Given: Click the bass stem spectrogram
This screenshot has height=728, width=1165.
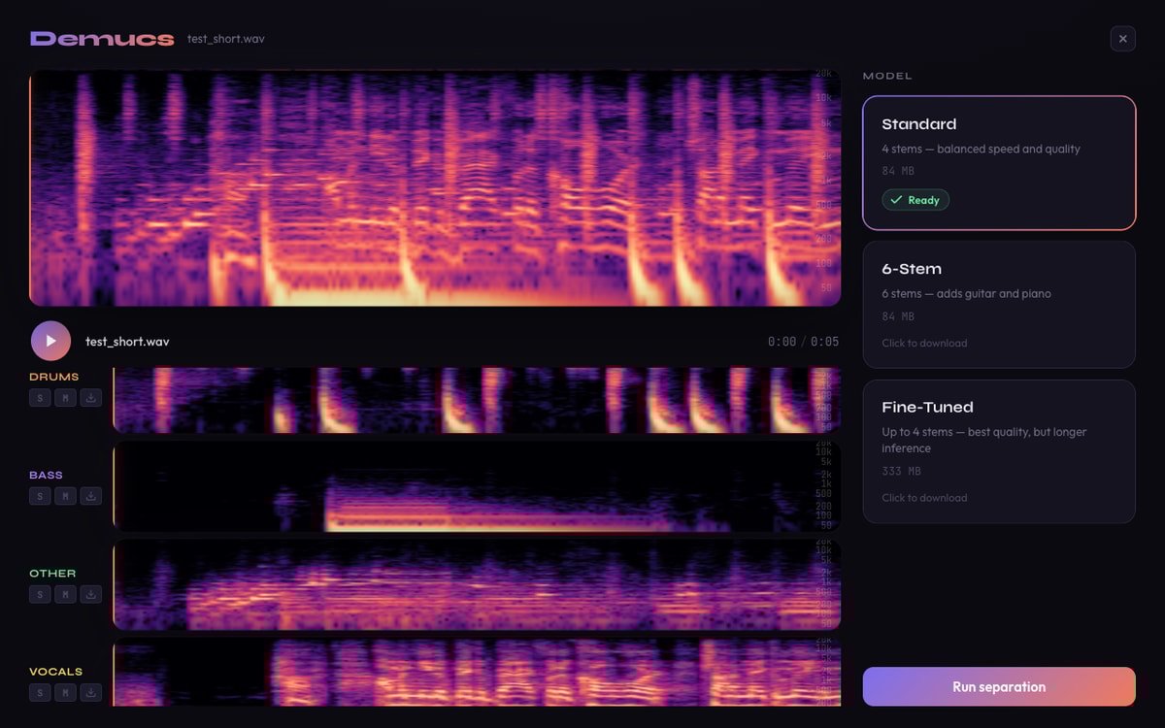Looking at the screenshot, I should (x=476, y=486).
